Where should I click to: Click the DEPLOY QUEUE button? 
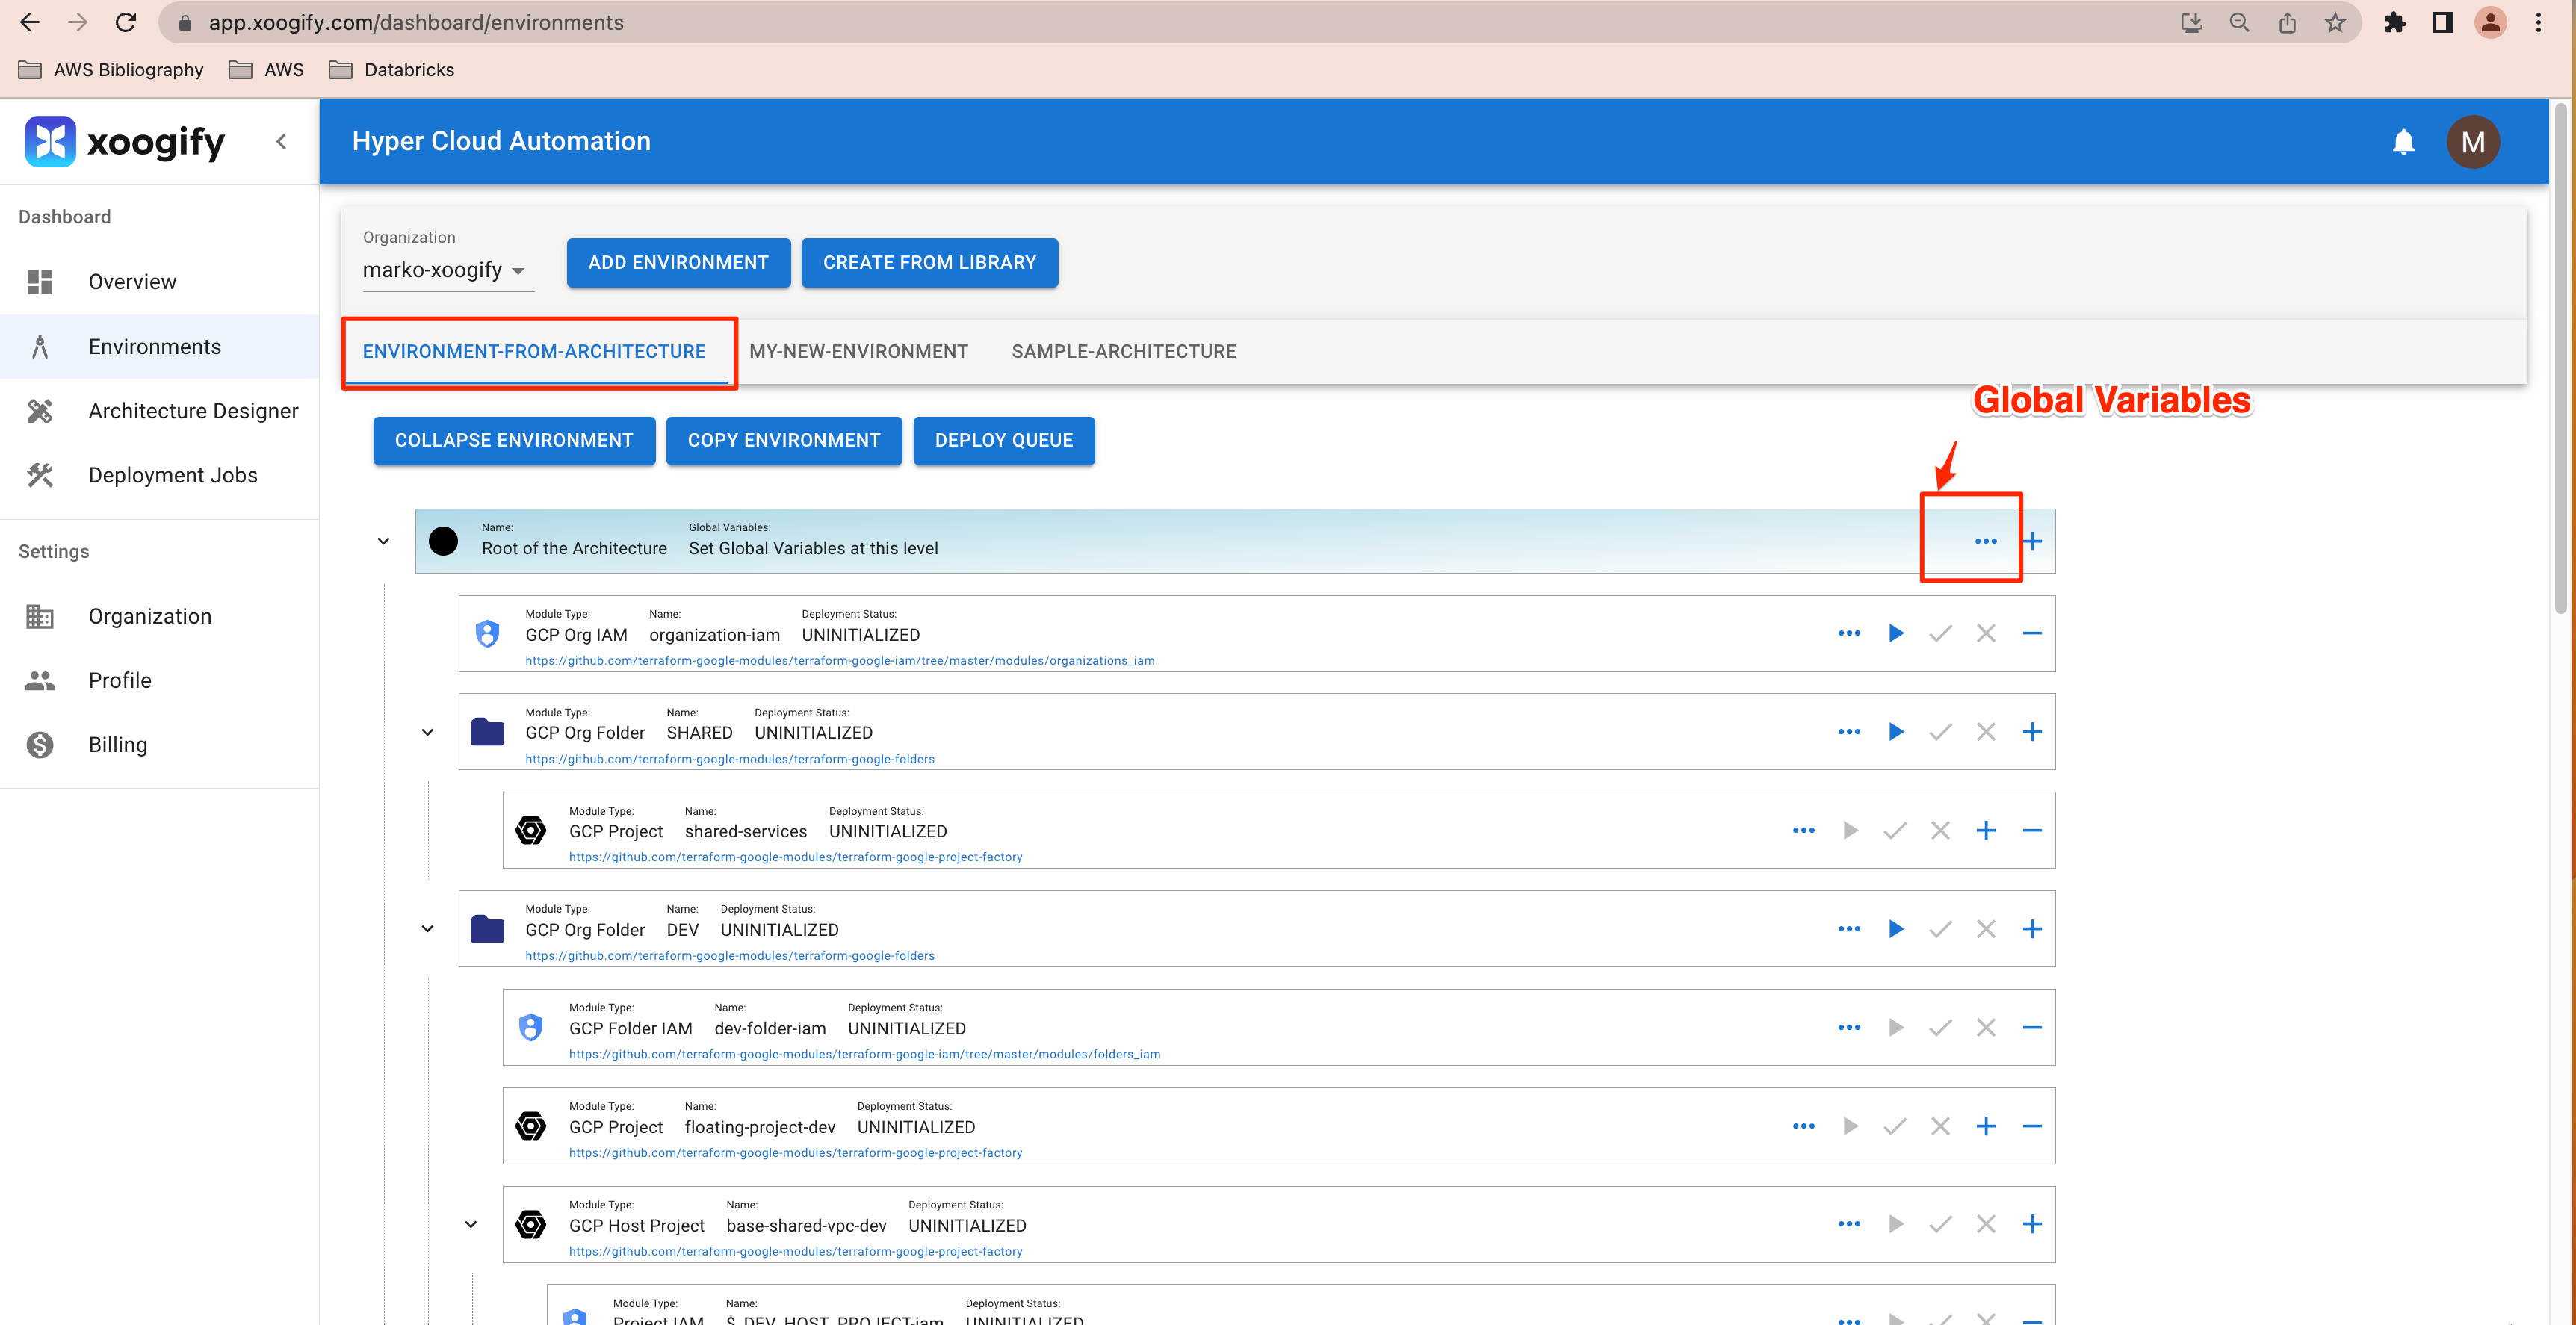click(1003, 440)
